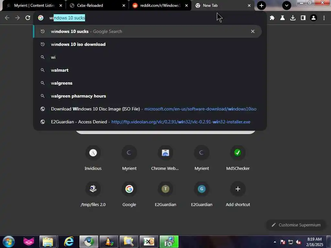Select the 'wi' search suggestion
The image size is (331, 248).
(147, 57)
